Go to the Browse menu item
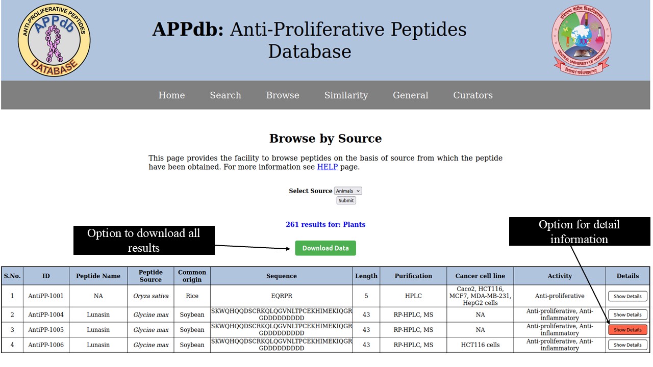 click(283, 95)
